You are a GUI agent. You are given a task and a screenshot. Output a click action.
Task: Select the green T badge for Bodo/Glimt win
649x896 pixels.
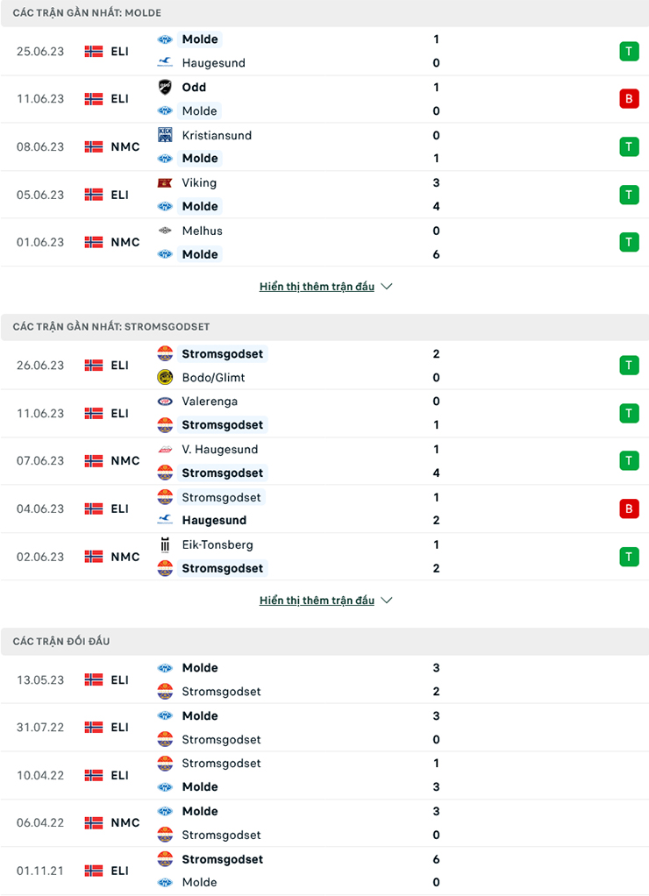pos(629,366)
